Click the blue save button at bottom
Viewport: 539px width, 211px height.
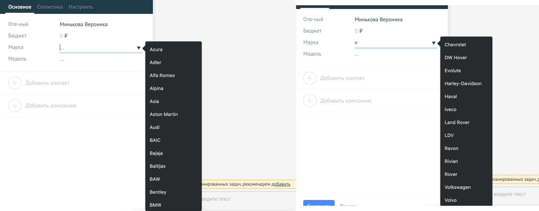[x=319, y=204]
